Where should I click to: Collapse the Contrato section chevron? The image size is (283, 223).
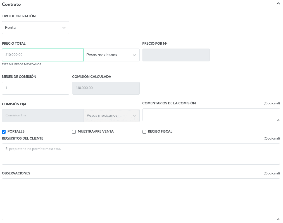tap(278, 4)
